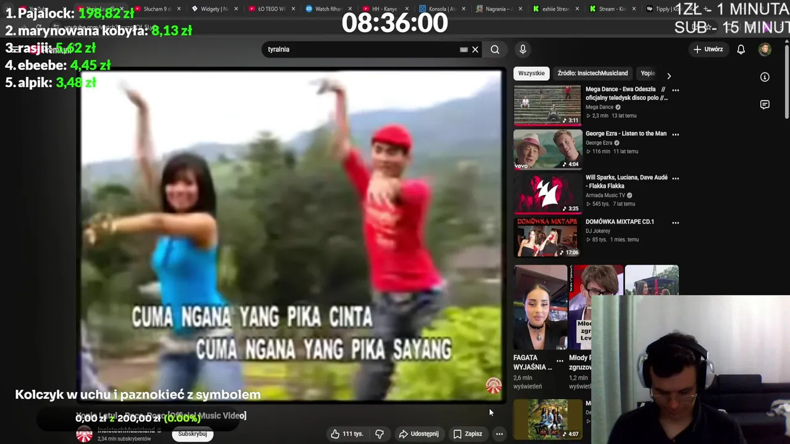Click the Utwórz create button

click(x=708, y=49)
